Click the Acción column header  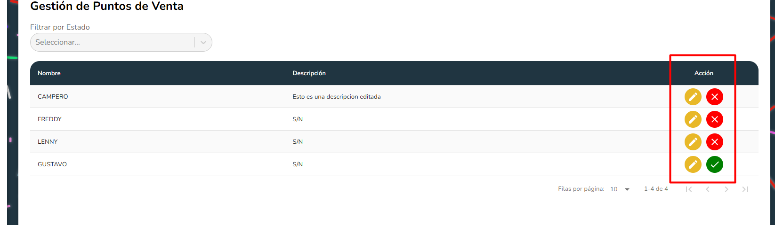(x=703, y=73)
